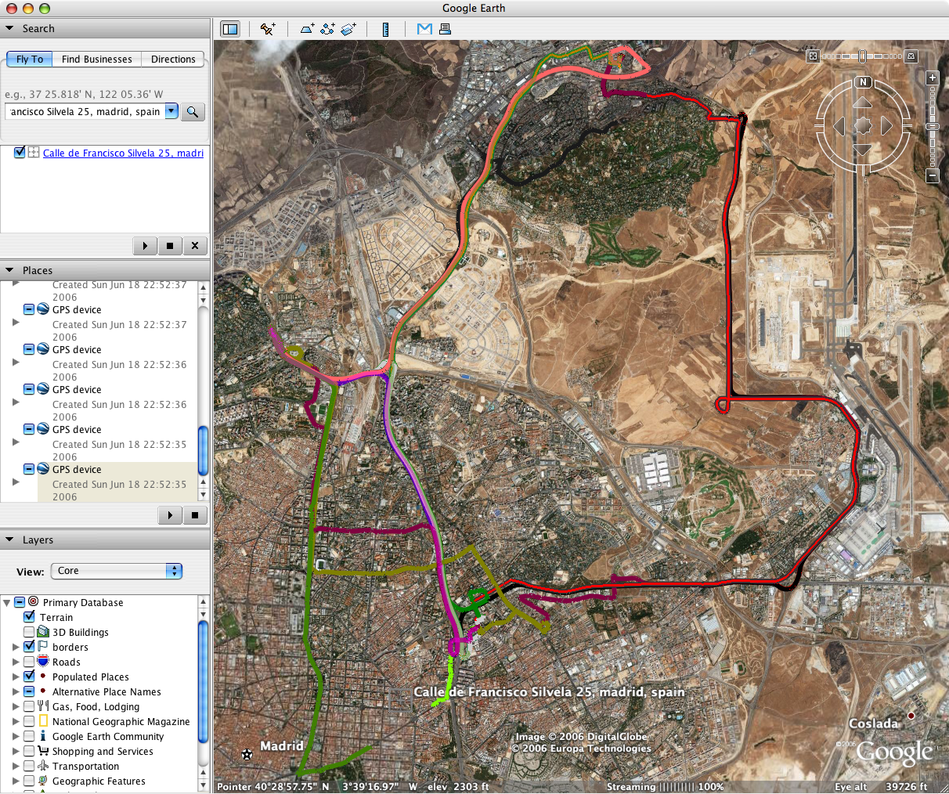Image resolution: width=949 pixels, height=794 pixels.
Task: Check the Transportation layer
Action: point(29,766)
